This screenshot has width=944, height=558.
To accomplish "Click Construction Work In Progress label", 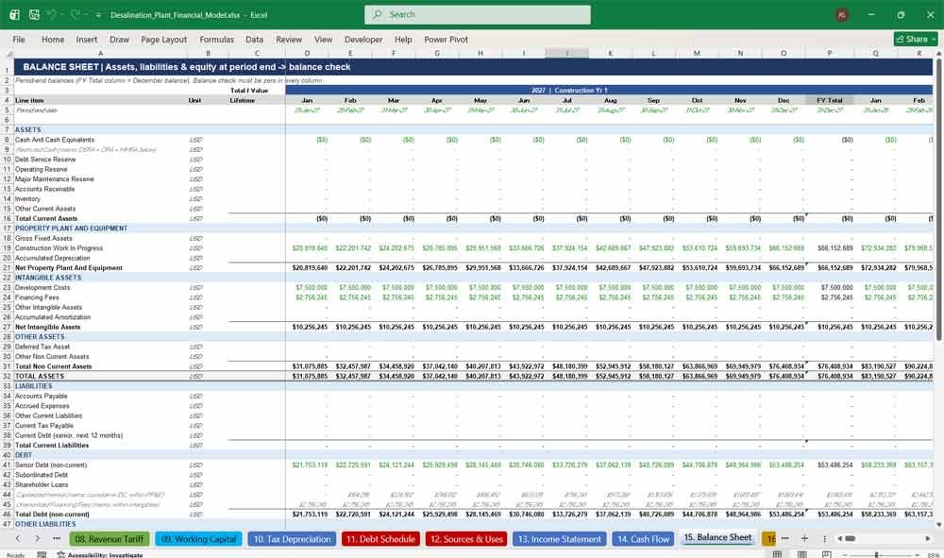I will (59, 248).
